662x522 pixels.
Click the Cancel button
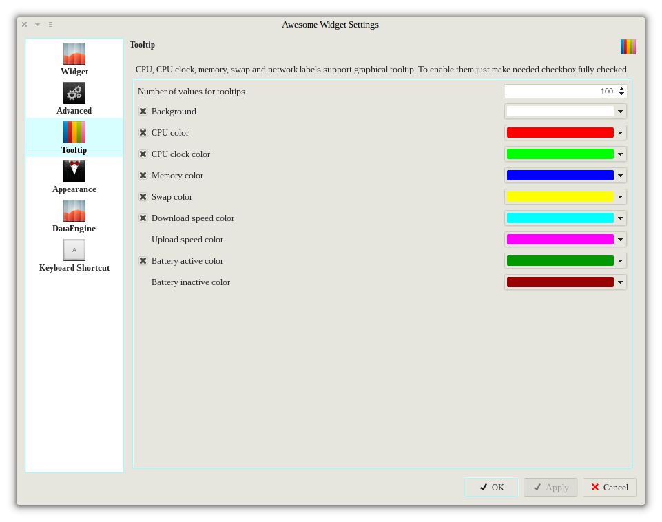[x=609, y=488]
